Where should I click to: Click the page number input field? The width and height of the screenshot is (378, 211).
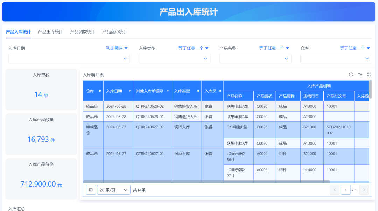coord(346,190)
